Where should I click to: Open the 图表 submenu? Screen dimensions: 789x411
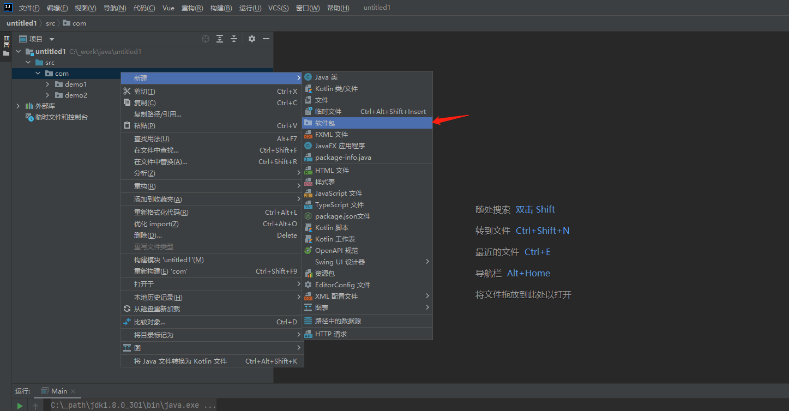[x=367, y=308]
